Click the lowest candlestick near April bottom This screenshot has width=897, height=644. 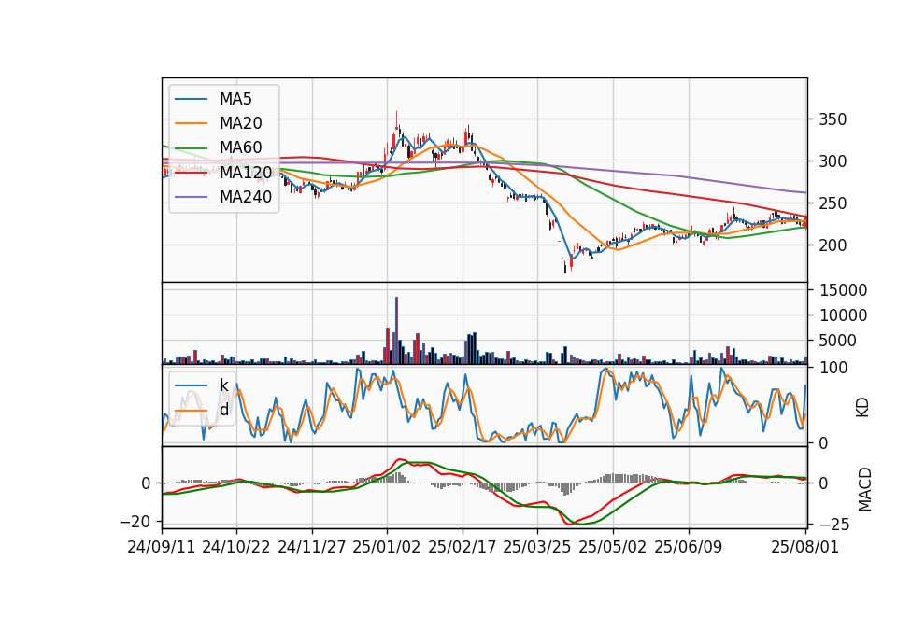pos(565,266)
